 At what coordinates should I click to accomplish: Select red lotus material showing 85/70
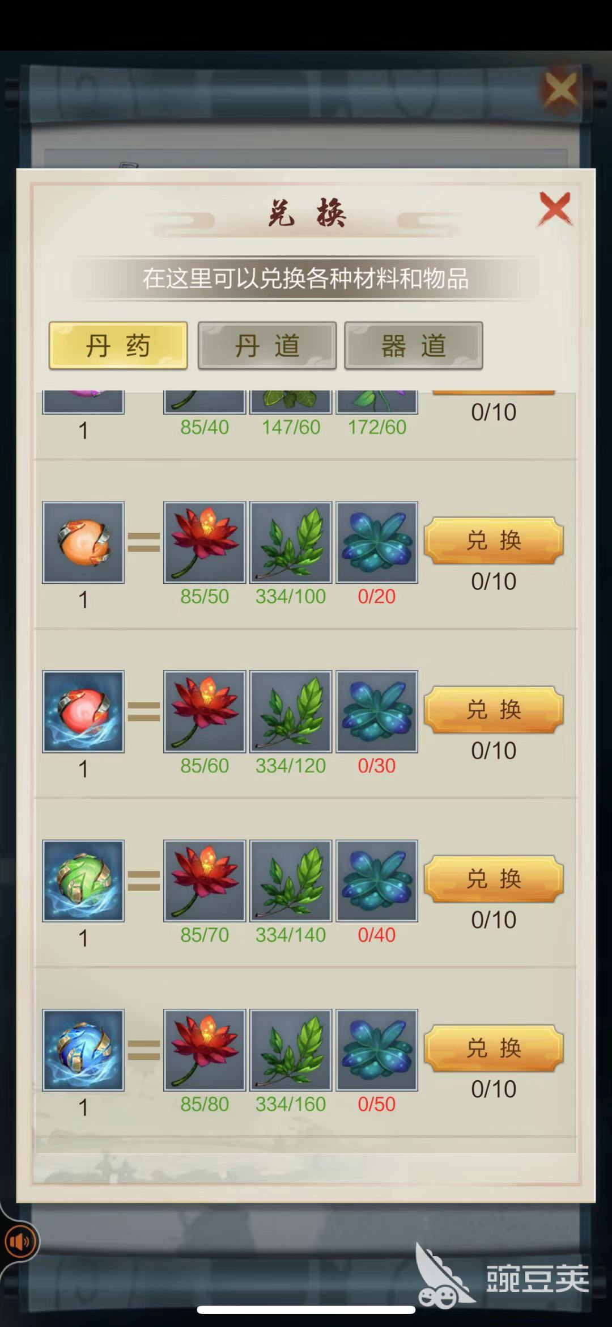click(205, 881)
